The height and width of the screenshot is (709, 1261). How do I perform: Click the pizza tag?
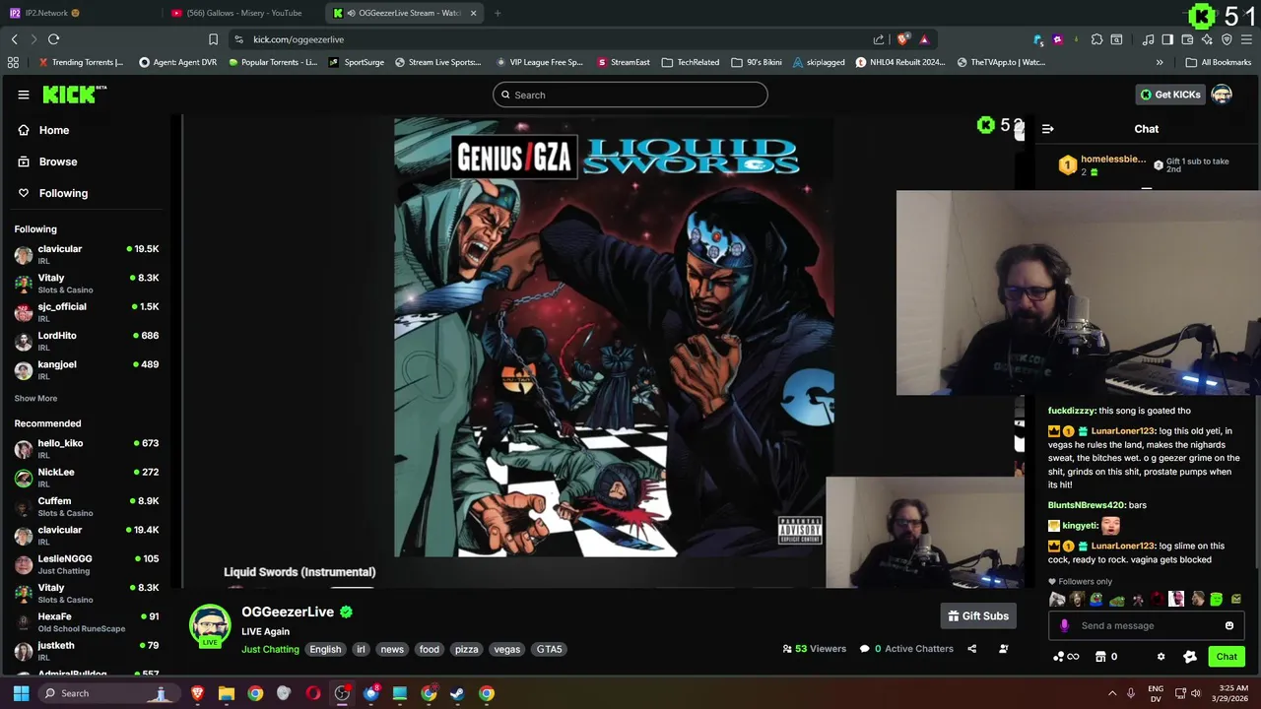point(466,650)
